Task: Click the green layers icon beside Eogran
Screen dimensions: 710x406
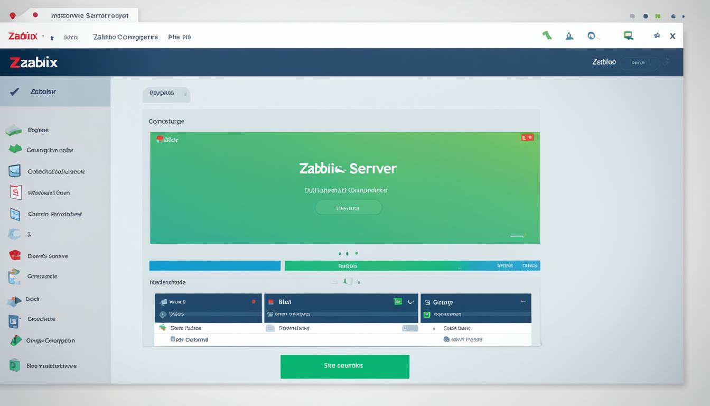Action: pos(13,130)
